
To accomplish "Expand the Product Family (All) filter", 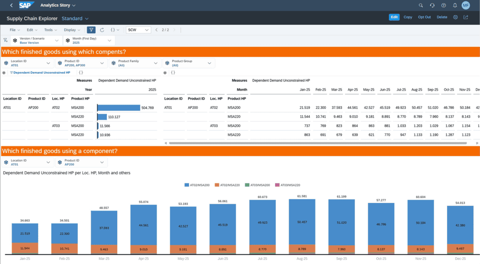I will tap(156, 63).
